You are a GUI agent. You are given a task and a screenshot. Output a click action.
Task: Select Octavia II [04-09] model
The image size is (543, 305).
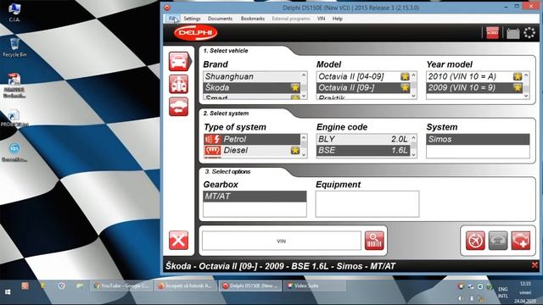pyautogui.click(x=363, y=76)
